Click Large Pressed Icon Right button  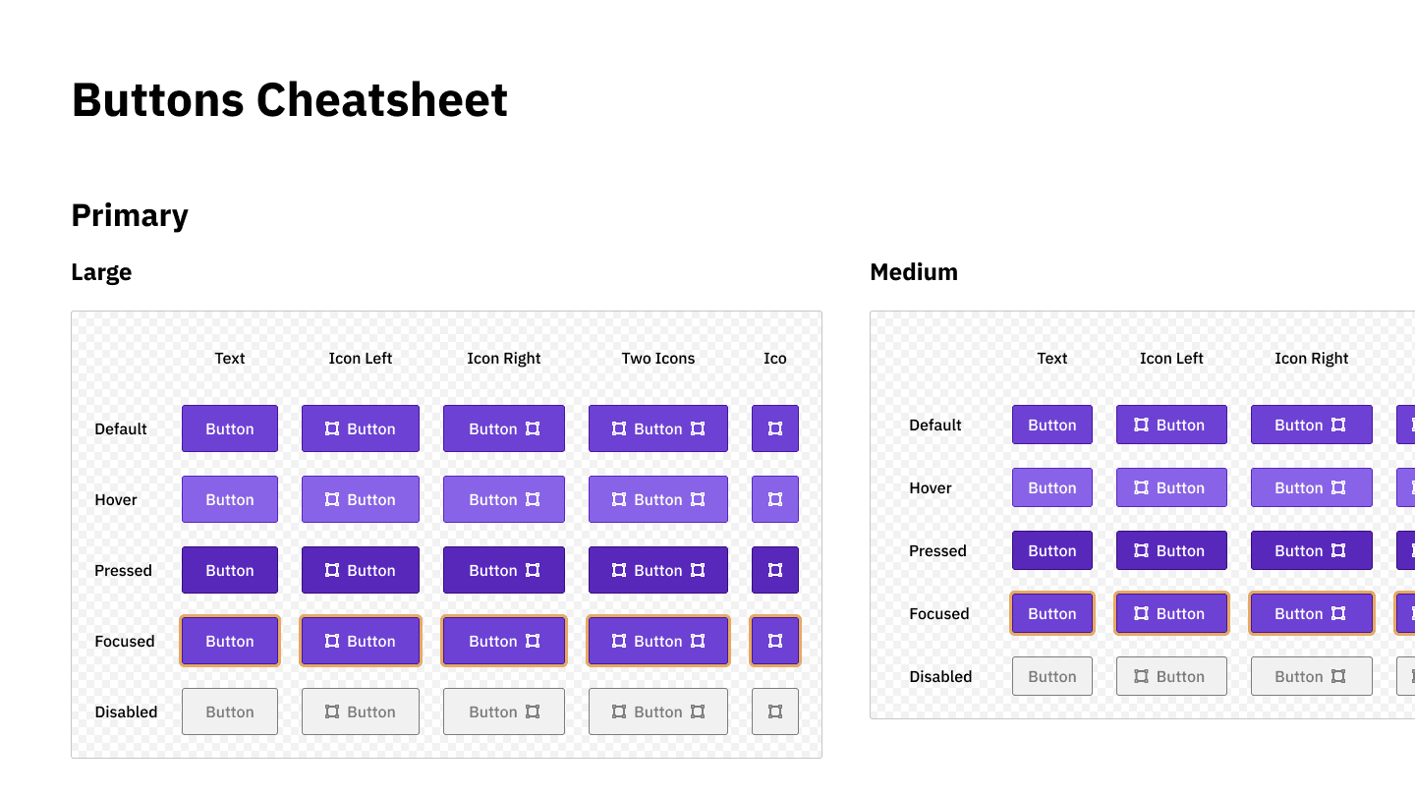point(504,570)
